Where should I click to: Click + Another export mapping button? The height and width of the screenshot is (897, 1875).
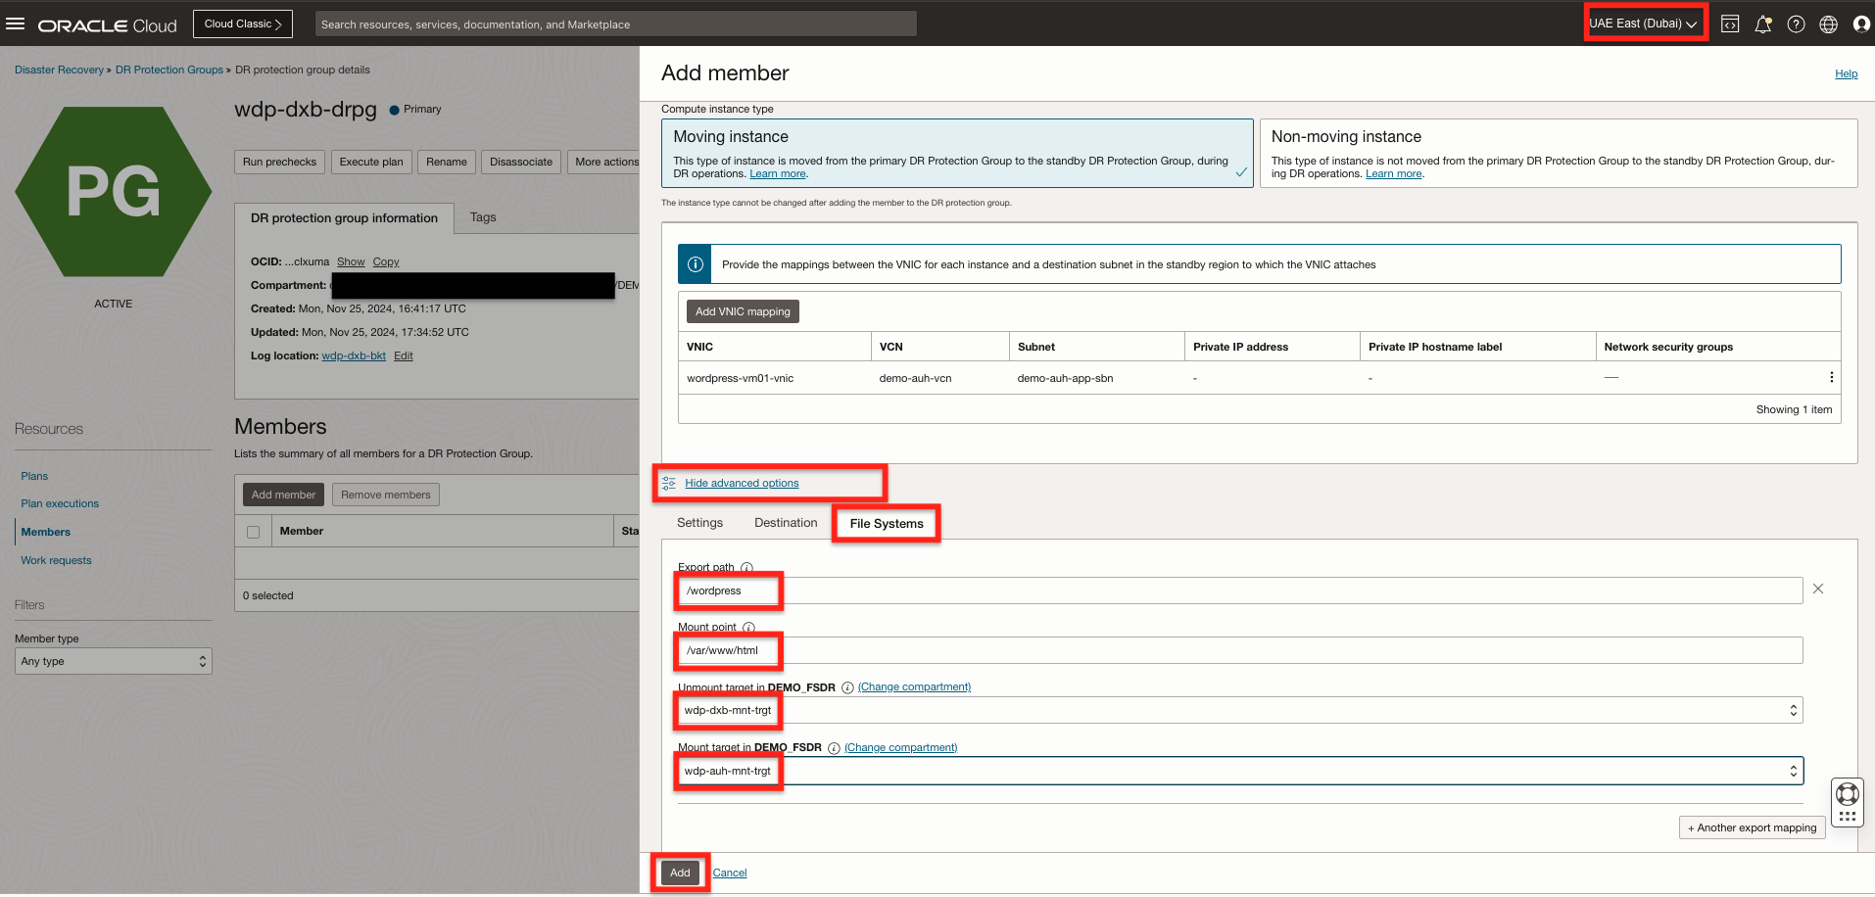point(1752,827)
